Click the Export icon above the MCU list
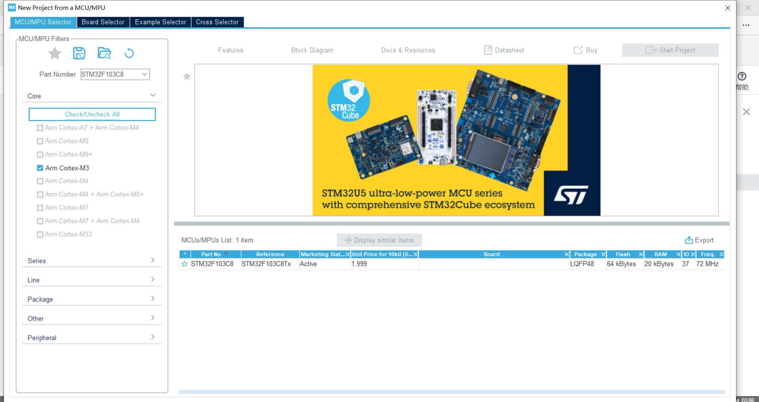The height and width of the screenshot is (402, 759). coord(689,240)
